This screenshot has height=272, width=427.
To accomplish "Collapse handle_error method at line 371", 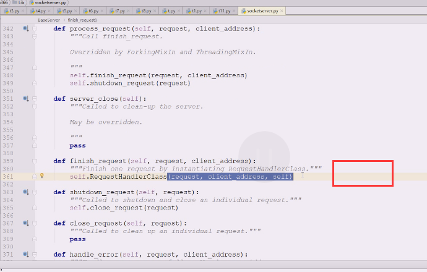I will [35, 254].
